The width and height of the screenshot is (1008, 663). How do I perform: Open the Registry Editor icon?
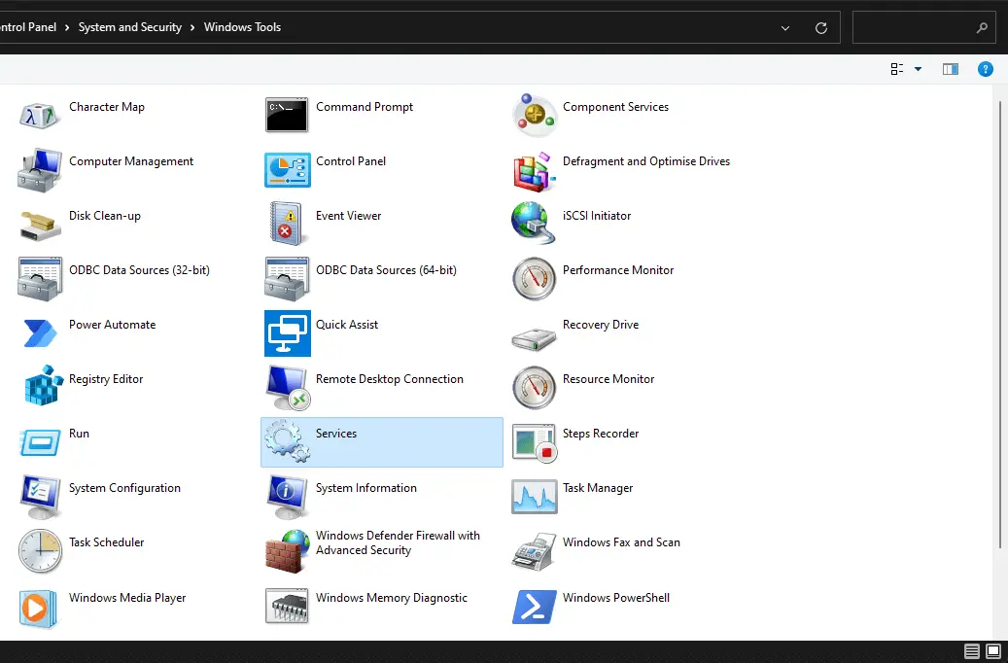tap(42, 387)
